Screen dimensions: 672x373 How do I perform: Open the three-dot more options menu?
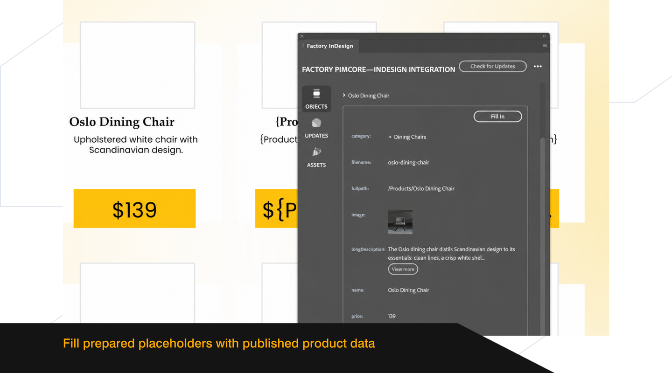click(x=538, y=66)
